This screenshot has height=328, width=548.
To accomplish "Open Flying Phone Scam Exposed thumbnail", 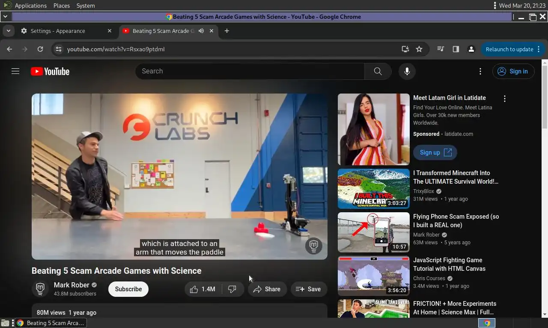I will 373,232.
